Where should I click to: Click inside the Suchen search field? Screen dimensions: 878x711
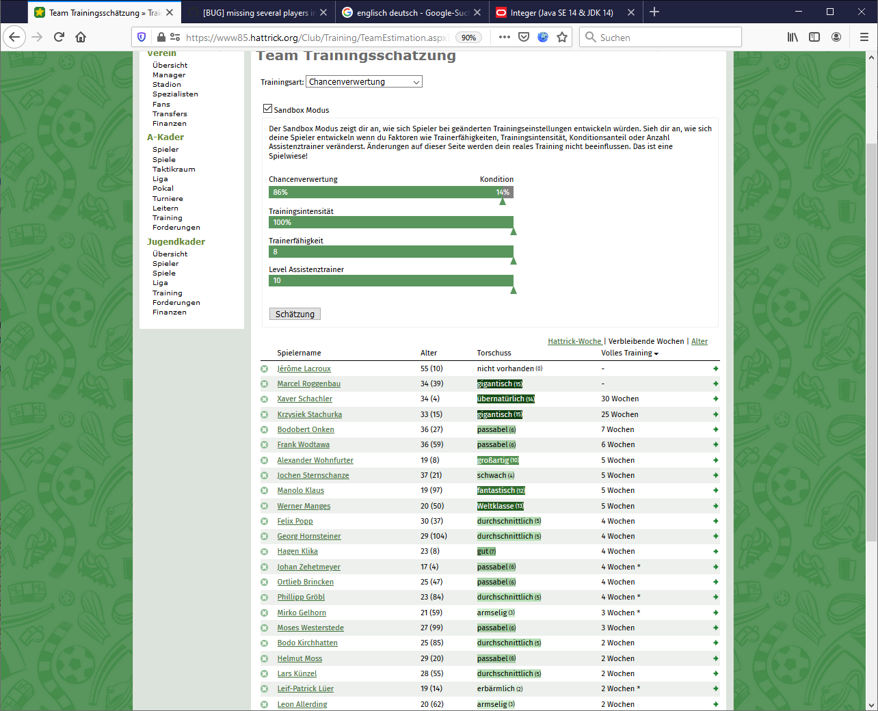(660, 37)
